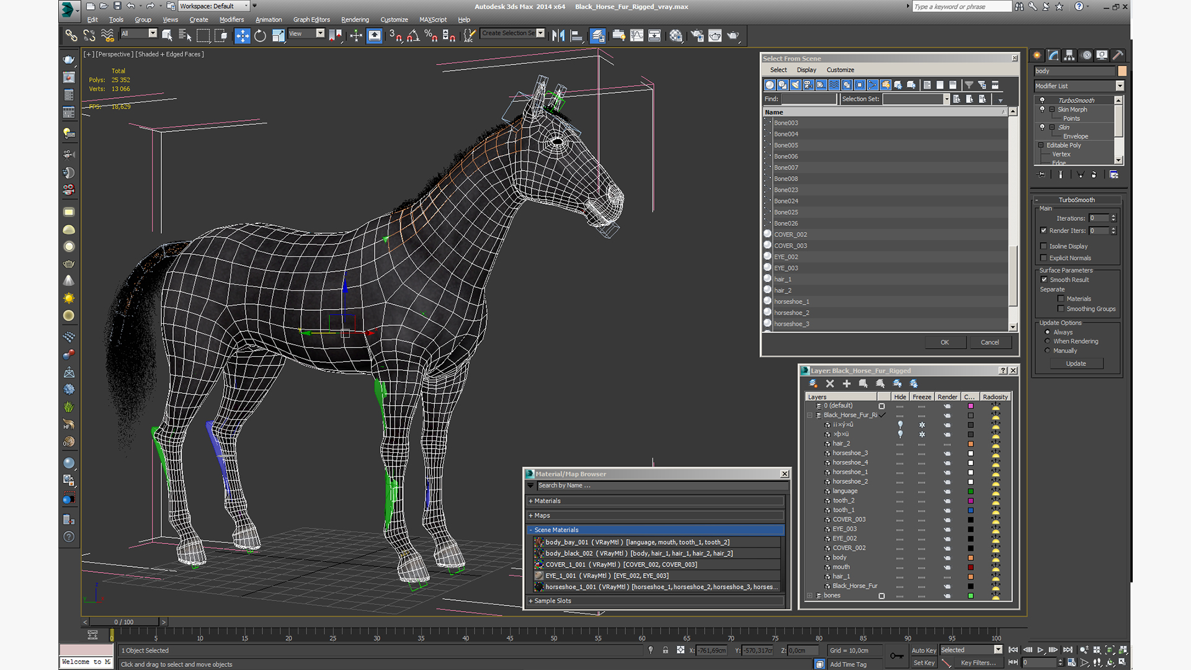Viewport: 1191px width, 670px height.
Task: Toggle Display Cameras filter in Select From Scene
Action: (808, 85)
